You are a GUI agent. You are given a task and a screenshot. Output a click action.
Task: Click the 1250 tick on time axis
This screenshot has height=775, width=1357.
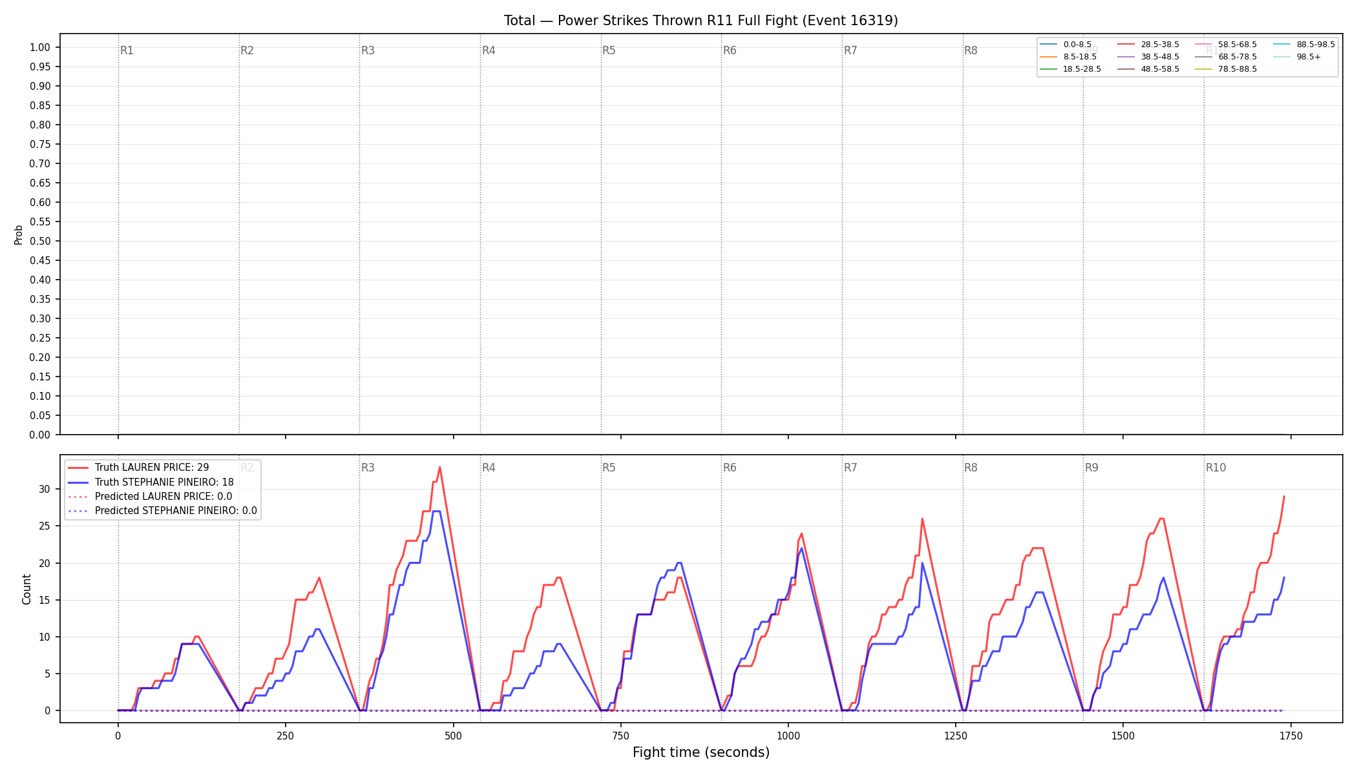tap(956, 735)
